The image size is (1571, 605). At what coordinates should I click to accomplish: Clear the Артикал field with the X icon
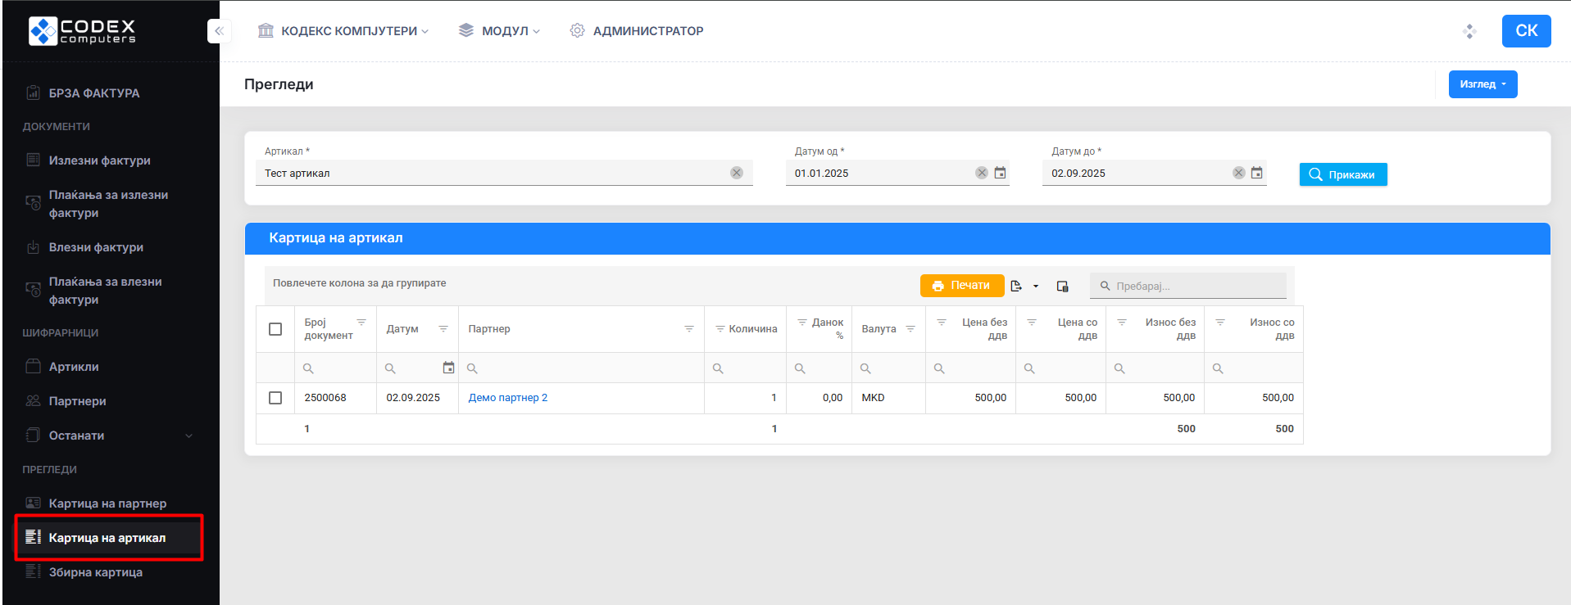pos(736,173)
